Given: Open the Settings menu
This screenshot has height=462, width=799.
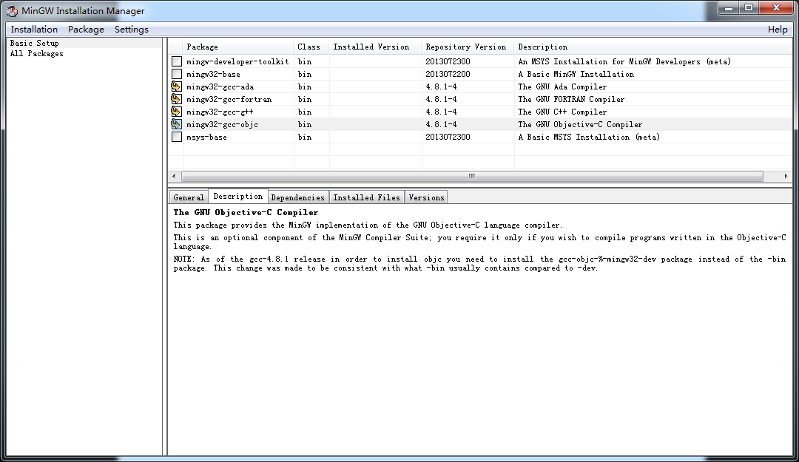Looking at the screenshot, I should tap(132, 30).
